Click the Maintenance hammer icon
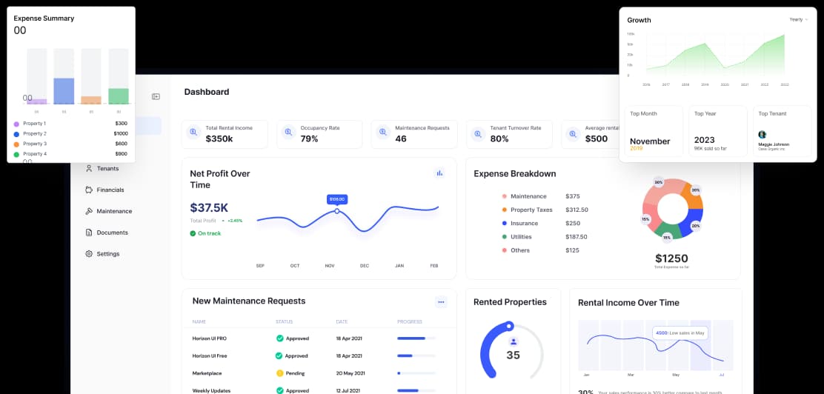The width and height of the screenshot is (824, 394). click(89, 211)
